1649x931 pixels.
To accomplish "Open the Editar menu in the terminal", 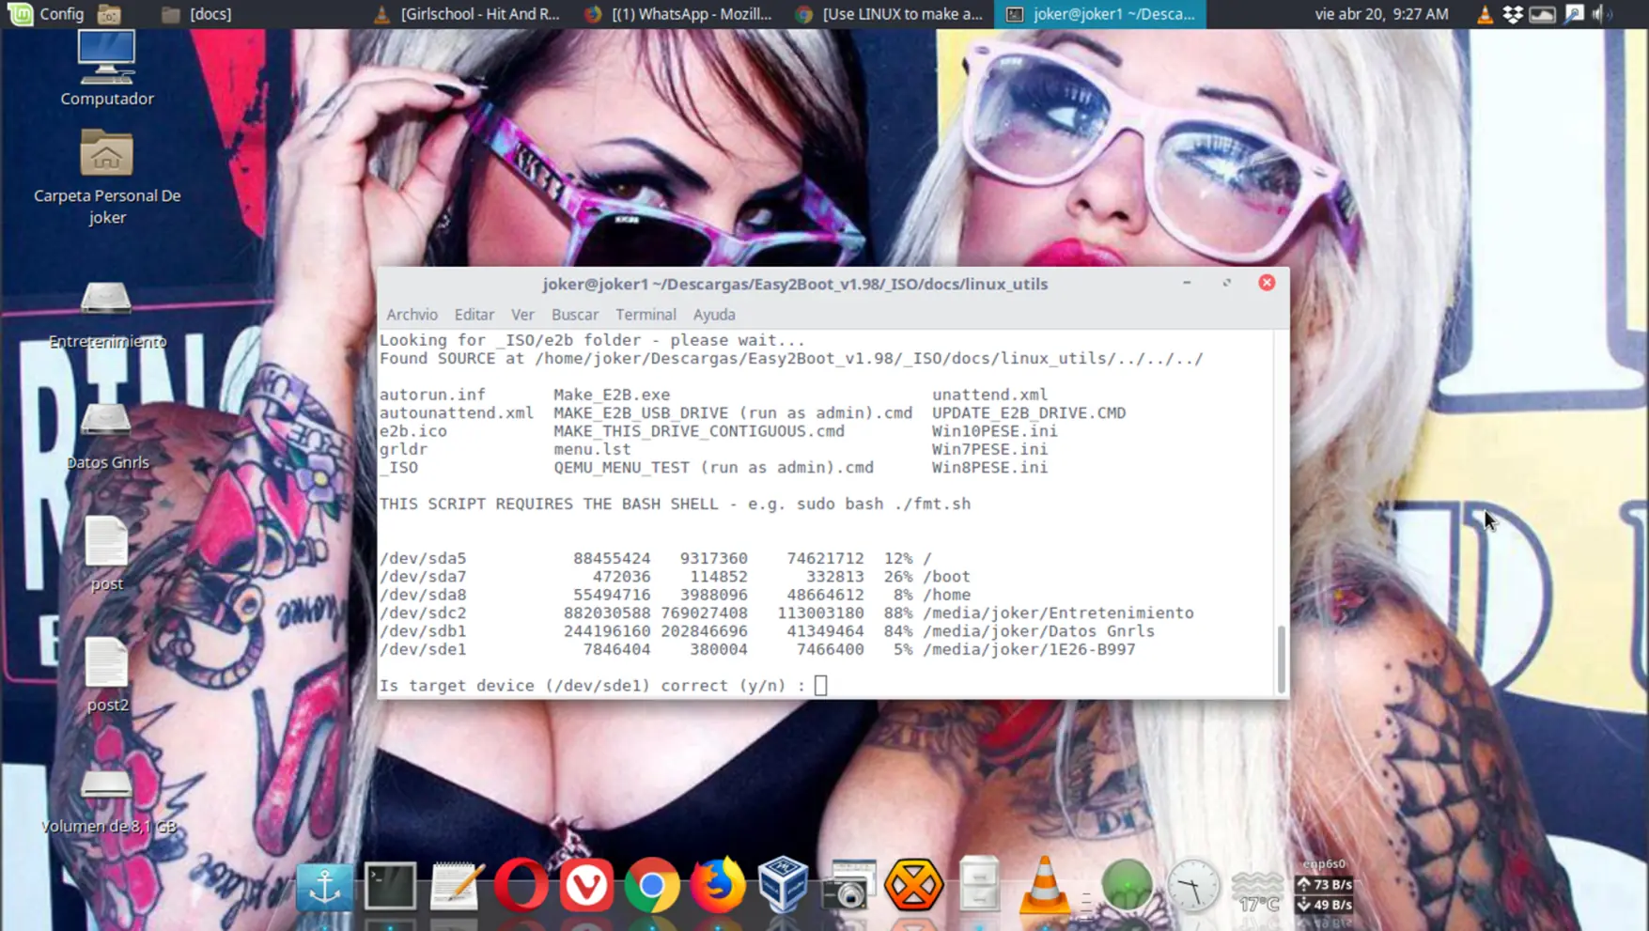I will (474, 315).
